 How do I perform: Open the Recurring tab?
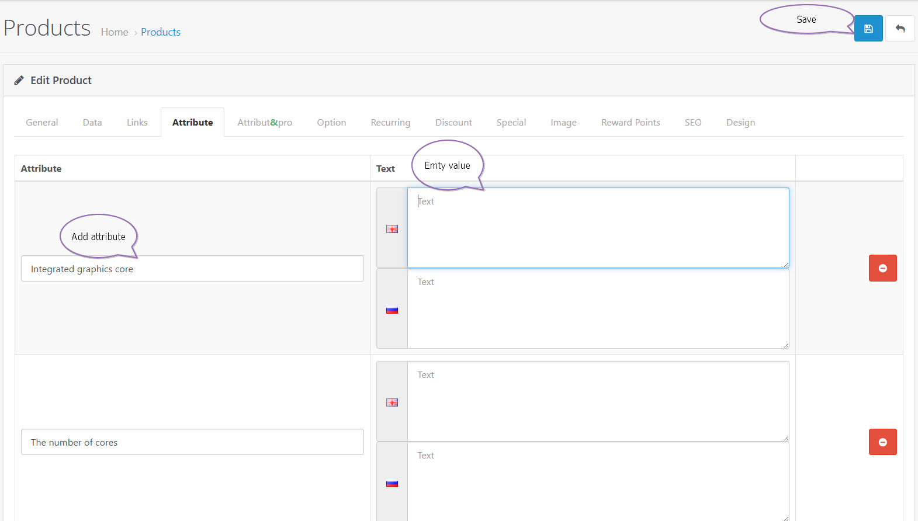(x=390, y=122)
